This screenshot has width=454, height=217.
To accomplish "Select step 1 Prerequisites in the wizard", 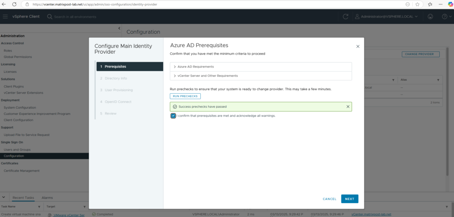I will click(x=129, y=67).
